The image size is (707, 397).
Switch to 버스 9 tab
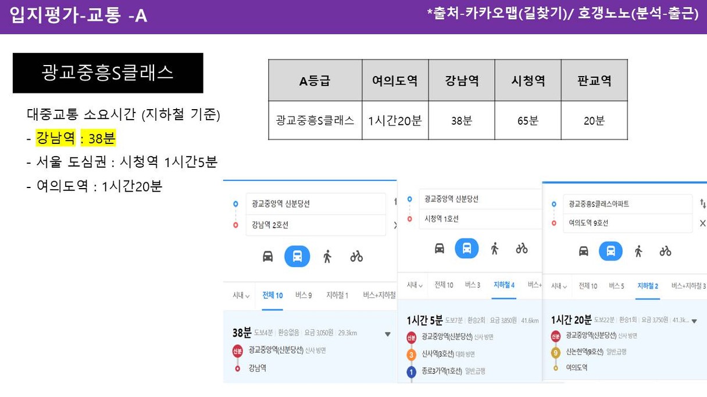[303, 295]
